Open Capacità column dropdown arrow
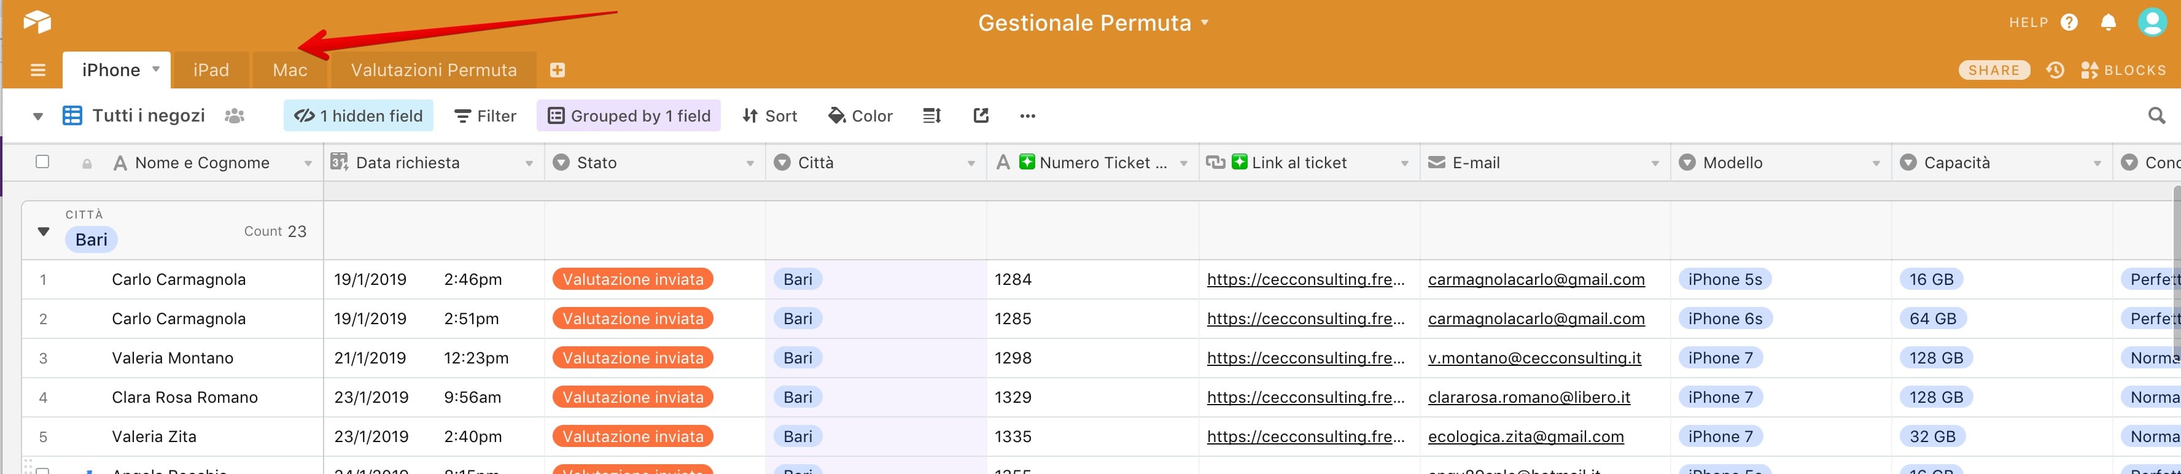The width and height of the screenshot is (2181, 474). coord(2097,163)
